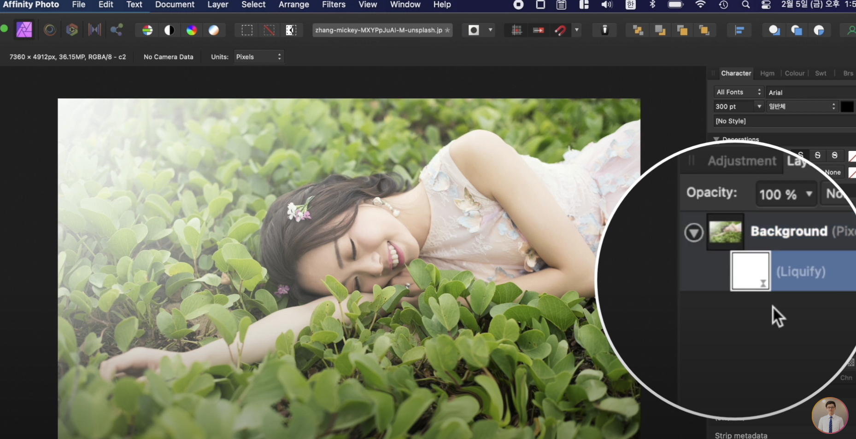The height and width of the screenshot is (439, 856).
Task: Open the Snapping options dropdown arrow
Action: coord(577,30)
